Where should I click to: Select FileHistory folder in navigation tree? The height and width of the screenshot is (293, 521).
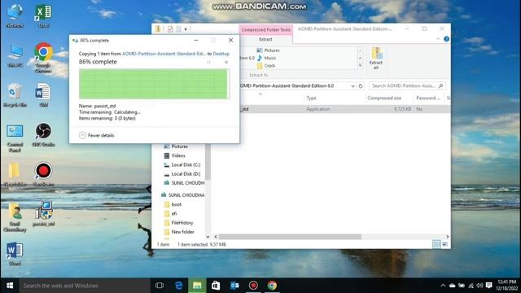pos(178,222)
